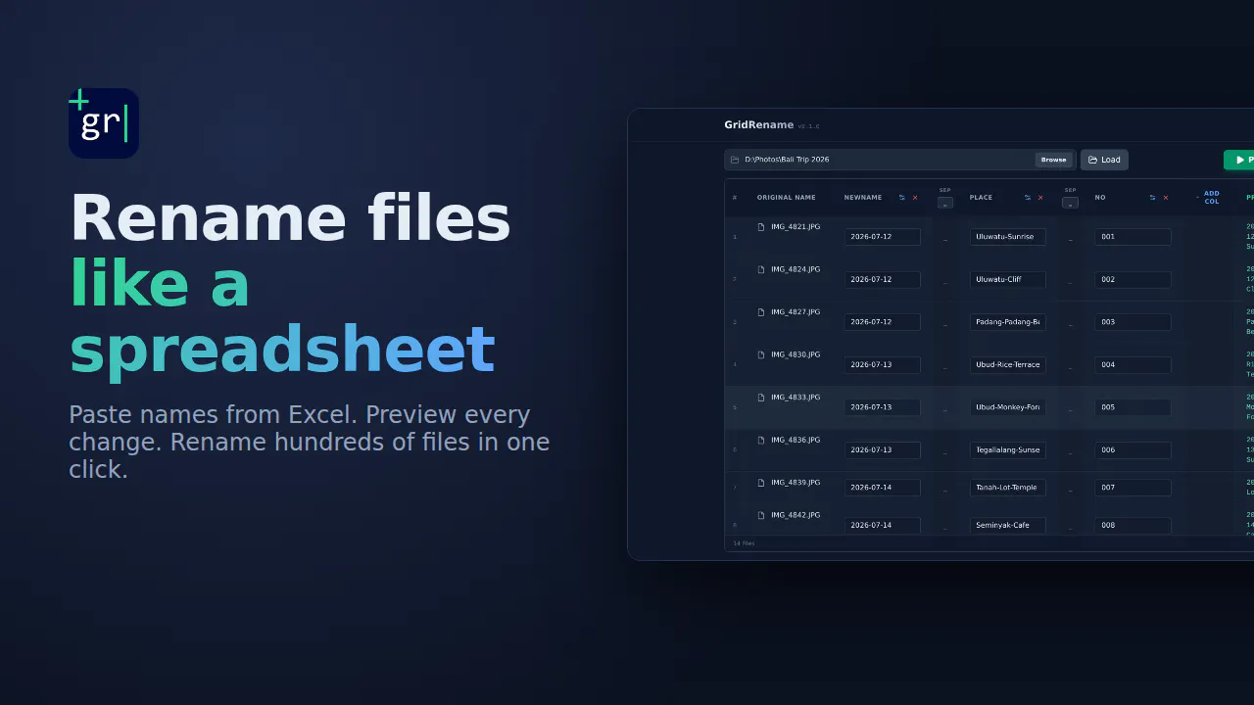1254x705 pixels.
Task: Select the Padang-Padang place field
Action: (1008, 322)
